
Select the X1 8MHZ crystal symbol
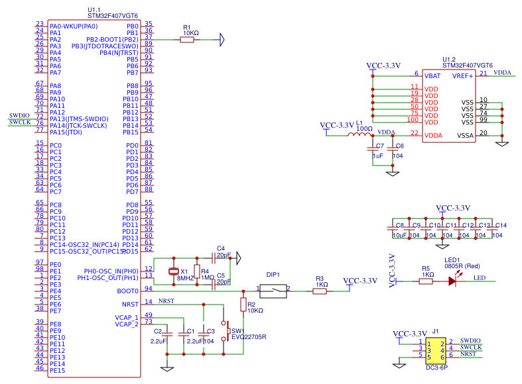point(173,271)
